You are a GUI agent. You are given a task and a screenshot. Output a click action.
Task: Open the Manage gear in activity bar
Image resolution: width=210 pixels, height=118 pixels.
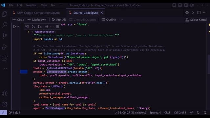click(5, 104)
